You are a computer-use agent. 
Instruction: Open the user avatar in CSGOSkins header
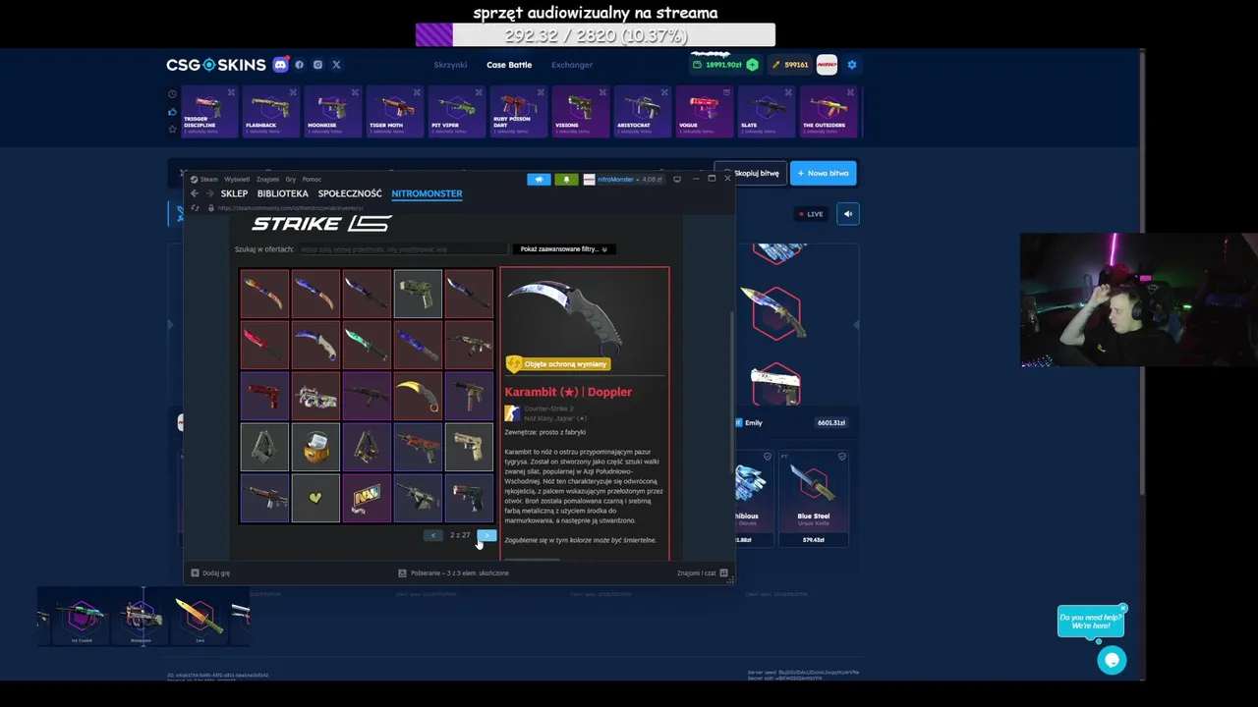point(827,65)
